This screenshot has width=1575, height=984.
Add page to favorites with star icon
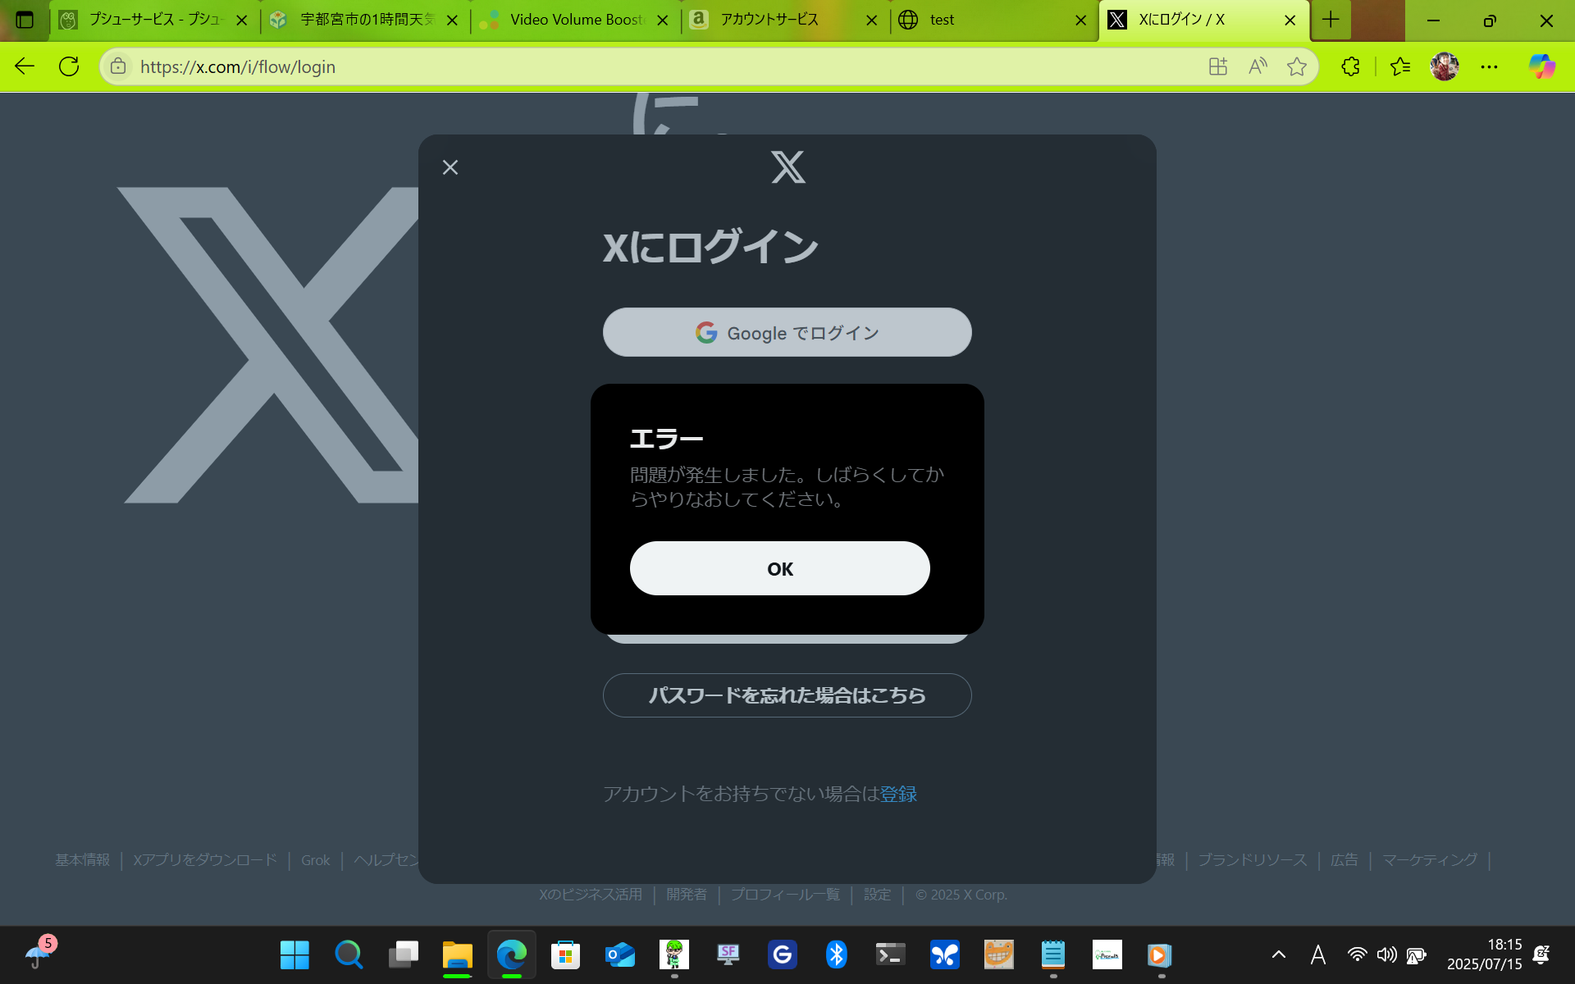1297,66
